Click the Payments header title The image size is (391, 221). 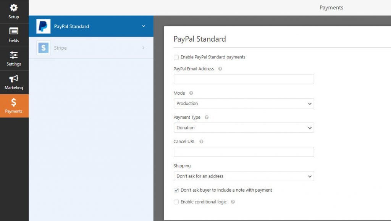[331, 8]
